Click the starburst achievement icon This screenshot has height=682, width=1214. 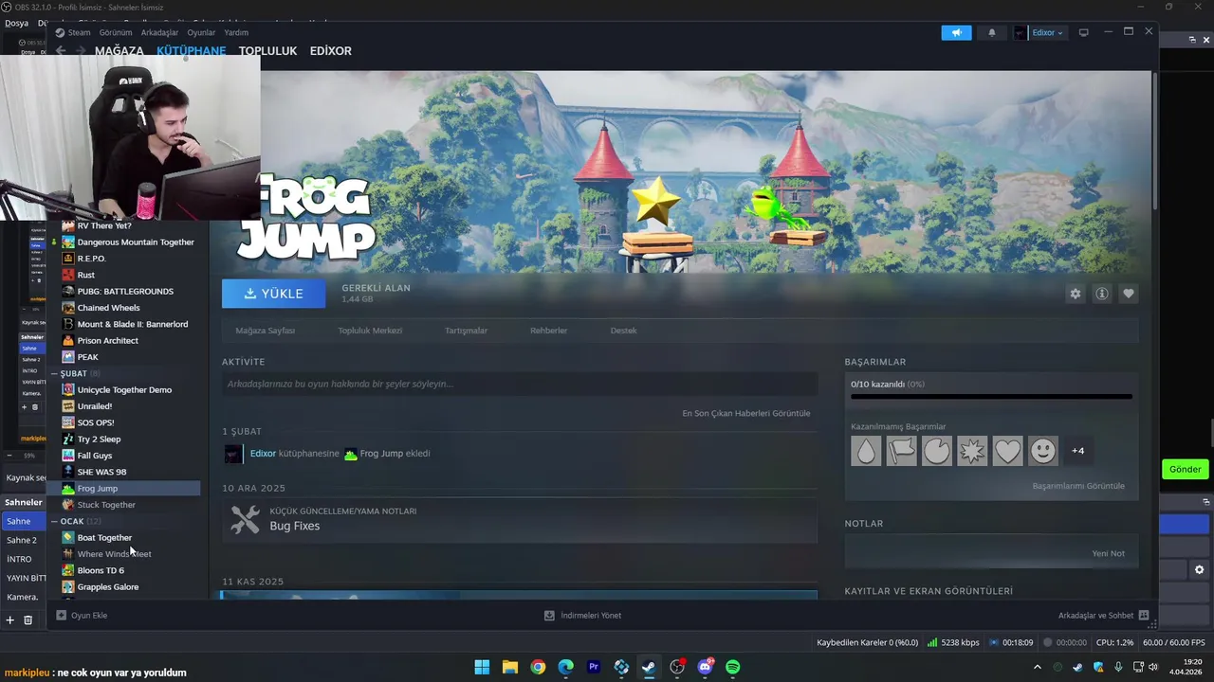(x=972, y=451)
